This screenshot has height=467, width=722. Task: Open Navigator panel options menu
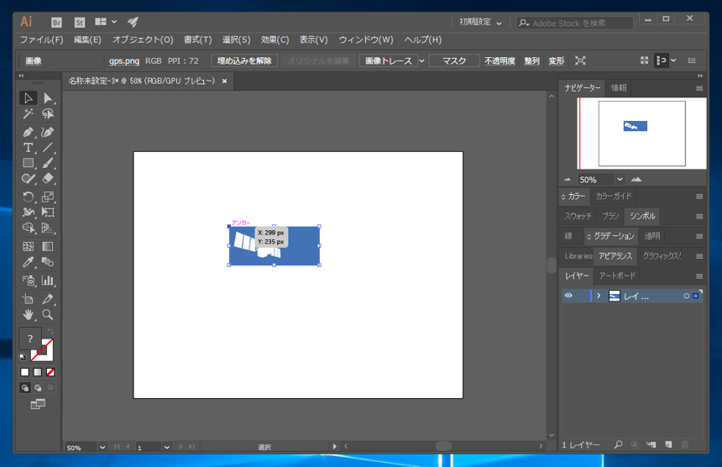click(x=699, y=88)
